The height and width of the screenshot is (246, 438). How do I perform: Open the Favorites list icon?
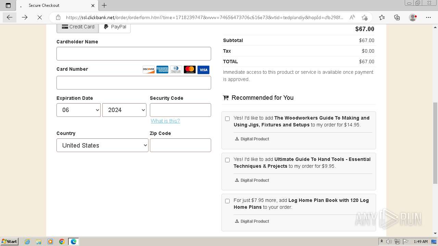click(x=382, y=17)
